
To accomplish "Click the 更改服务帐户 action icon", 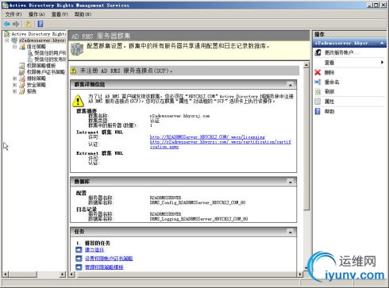I will click(x=318, y=52).
